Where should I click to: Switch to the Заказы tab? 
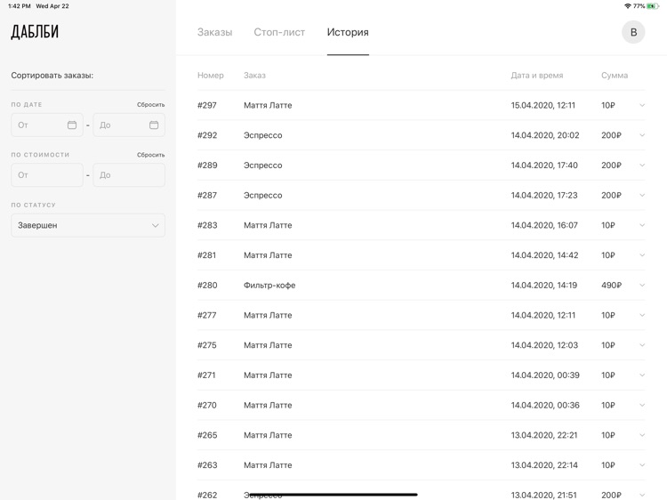(x=215, y=32)
